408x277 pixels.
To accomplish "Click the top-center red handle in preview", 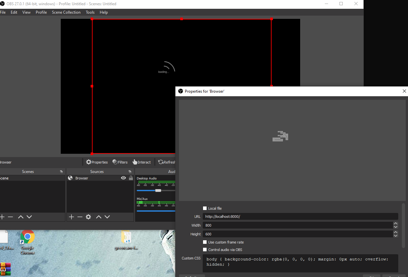I will coord(182,19).
